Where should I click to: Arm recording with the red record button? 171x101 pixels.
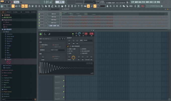pyautogui.click(x=12, y=2)
